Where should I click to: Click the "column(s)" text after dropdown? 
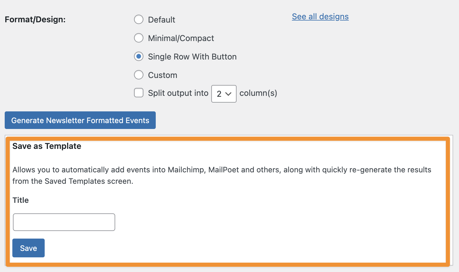click(x=258, y=93)
